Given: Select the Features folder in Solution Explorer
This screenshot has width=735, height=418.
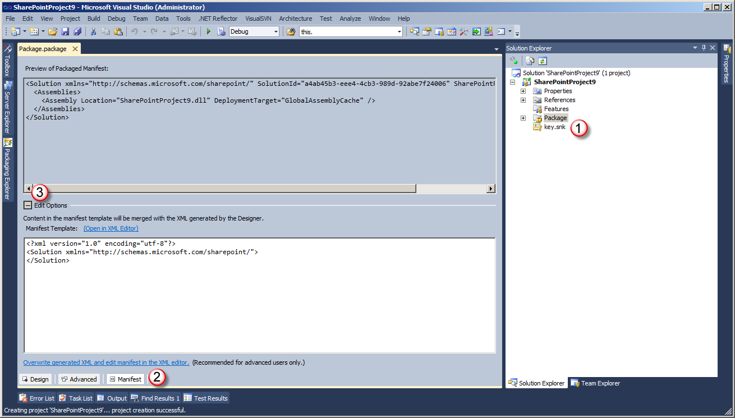Looking at the screenshot, I should coord(556,109).
